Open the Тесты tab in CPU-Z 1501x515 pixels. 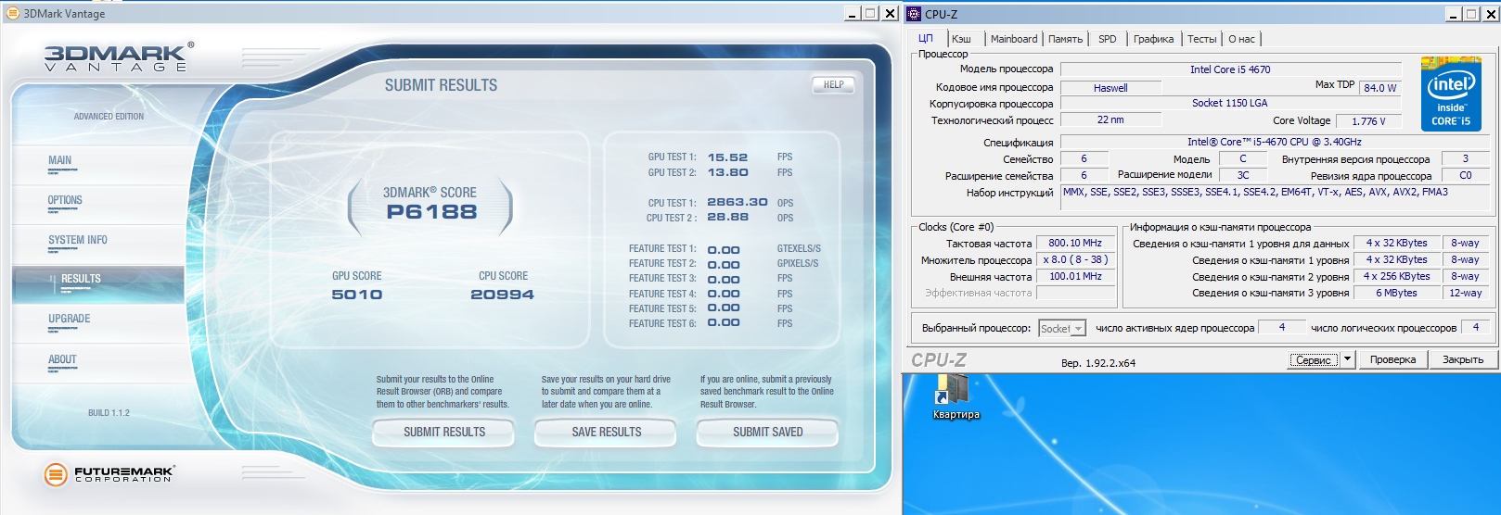point(1201,39)
